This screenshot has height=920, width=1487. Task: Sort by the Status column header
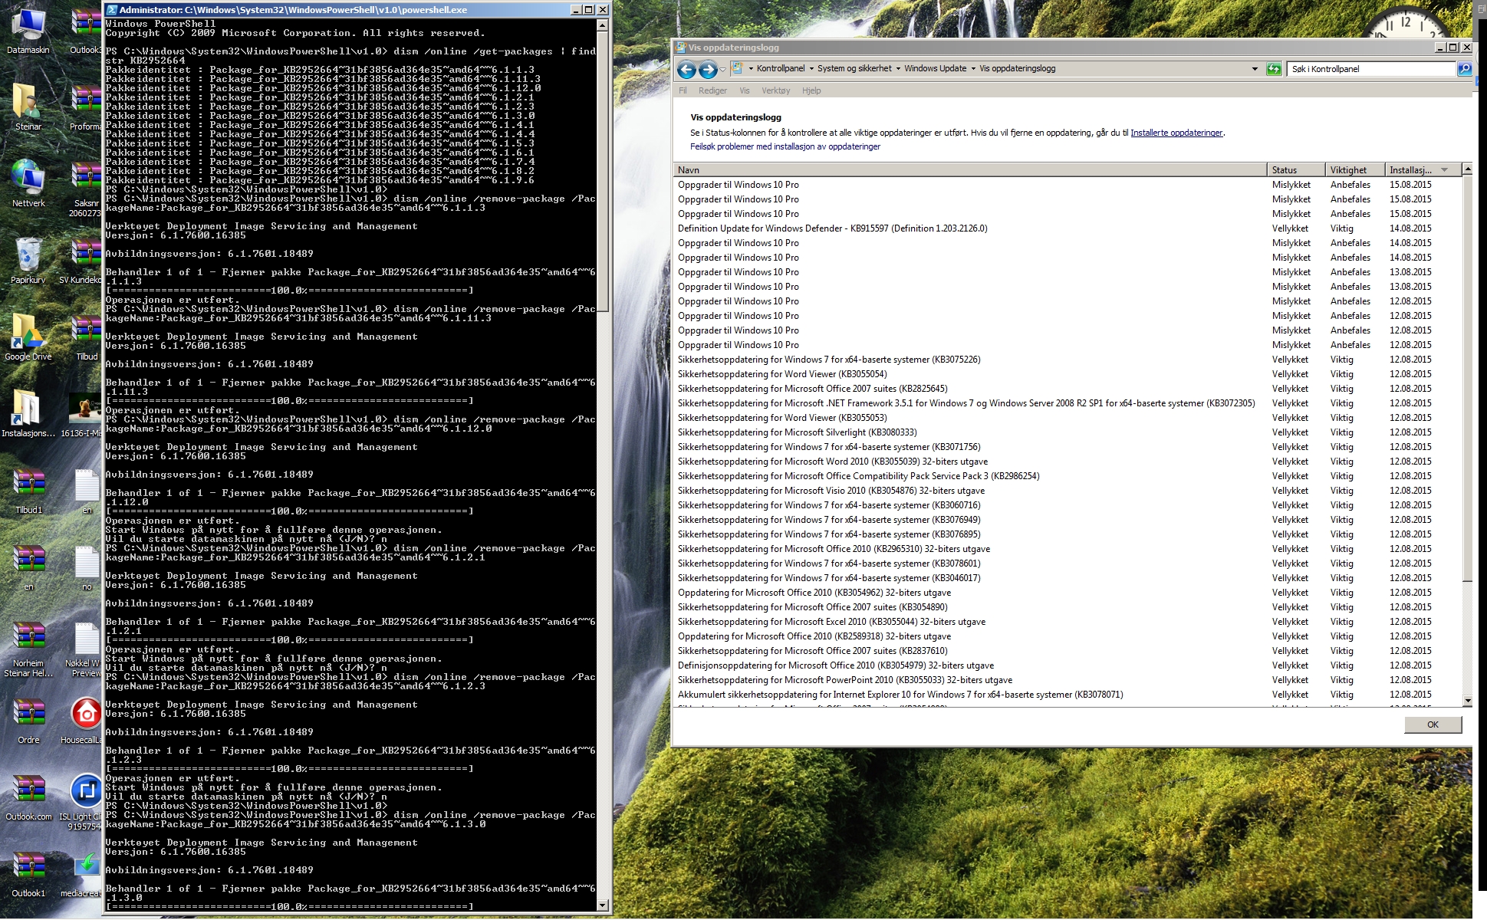(1296, 170)
